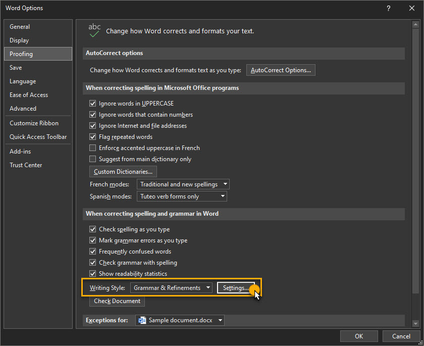The width and height of the screenshot is (424, 346).
Task: Open AutoCorrect Options dialog
Action: 281,70
